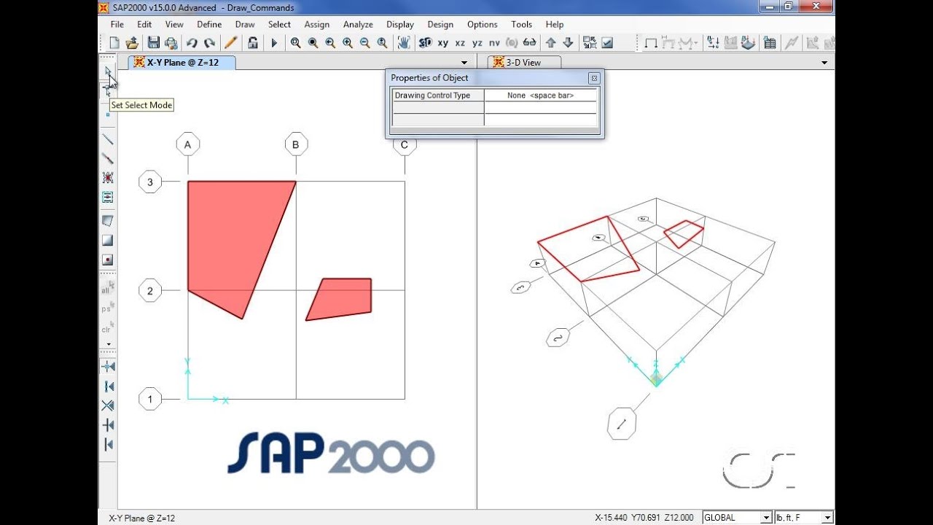Toggle Snap to Ends and Midpoints
The image size is (933, 525).
point(108,386)
